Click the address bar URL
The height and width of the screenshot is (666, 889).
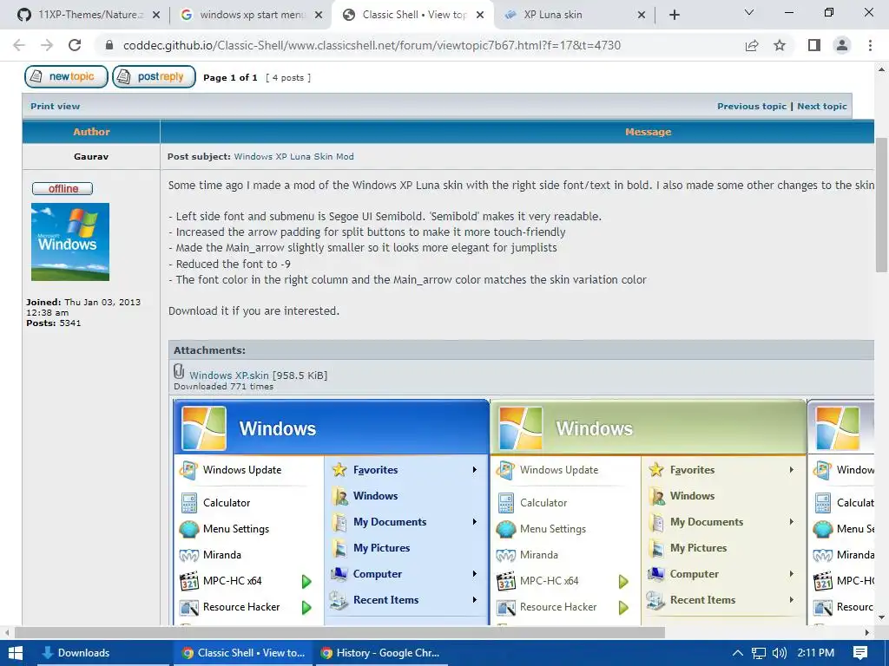[x=372, y=45]
